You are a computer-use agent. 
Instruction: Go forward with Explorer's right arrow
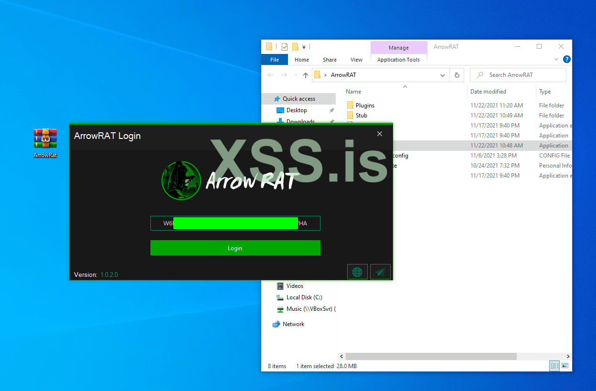coord(285,75)
